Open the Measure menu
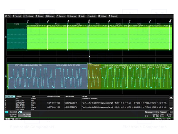The width and height of the screenshot is (178, 134). click(72, 16)
